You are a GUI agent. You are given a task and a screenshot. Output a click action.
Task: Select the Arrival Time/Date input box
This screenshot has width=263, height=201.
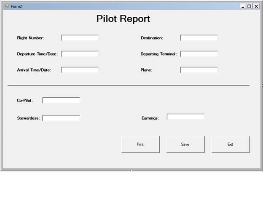pos(80,70)
